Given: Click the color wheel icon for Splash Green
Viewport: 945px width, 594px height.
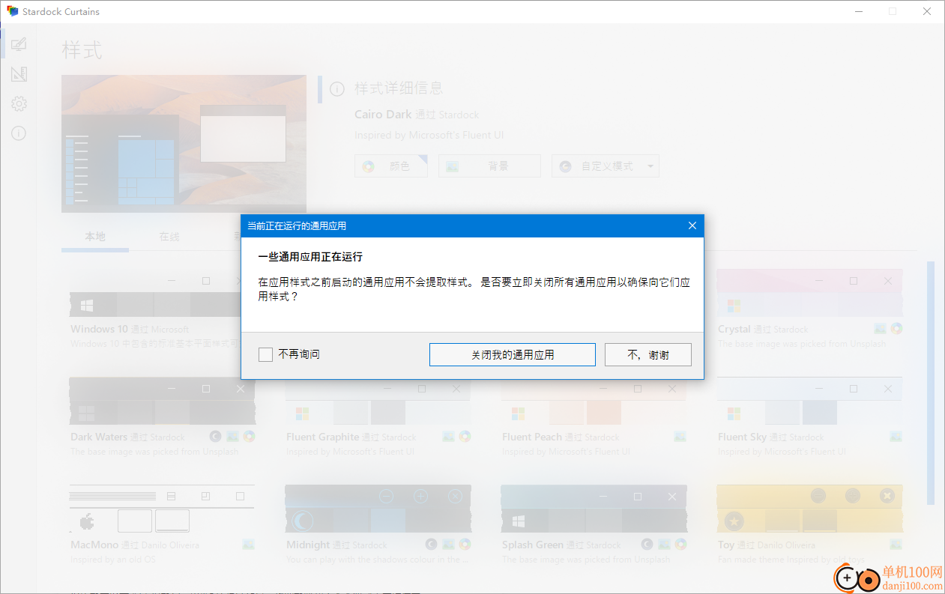Looking at the screenshot, I should (x=680, y=545).
